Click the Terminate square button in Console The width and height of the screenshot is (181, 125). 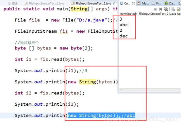pos(155,9)
